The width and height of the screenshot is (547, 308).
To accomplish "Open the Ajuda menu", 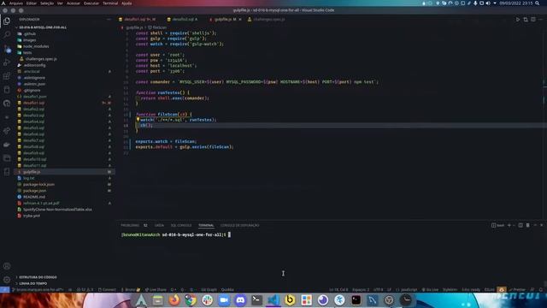I will click(126, 3).
